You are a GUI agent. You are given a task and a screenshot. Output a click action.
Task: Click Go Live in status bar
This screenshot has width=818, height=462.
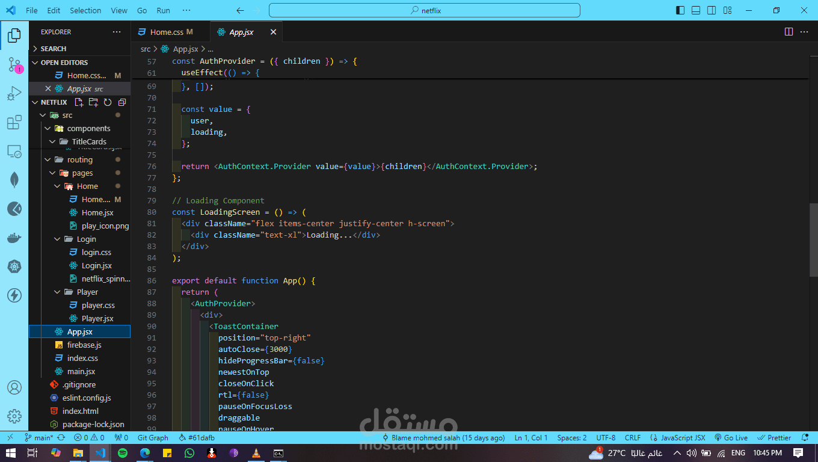coord(731,438)
